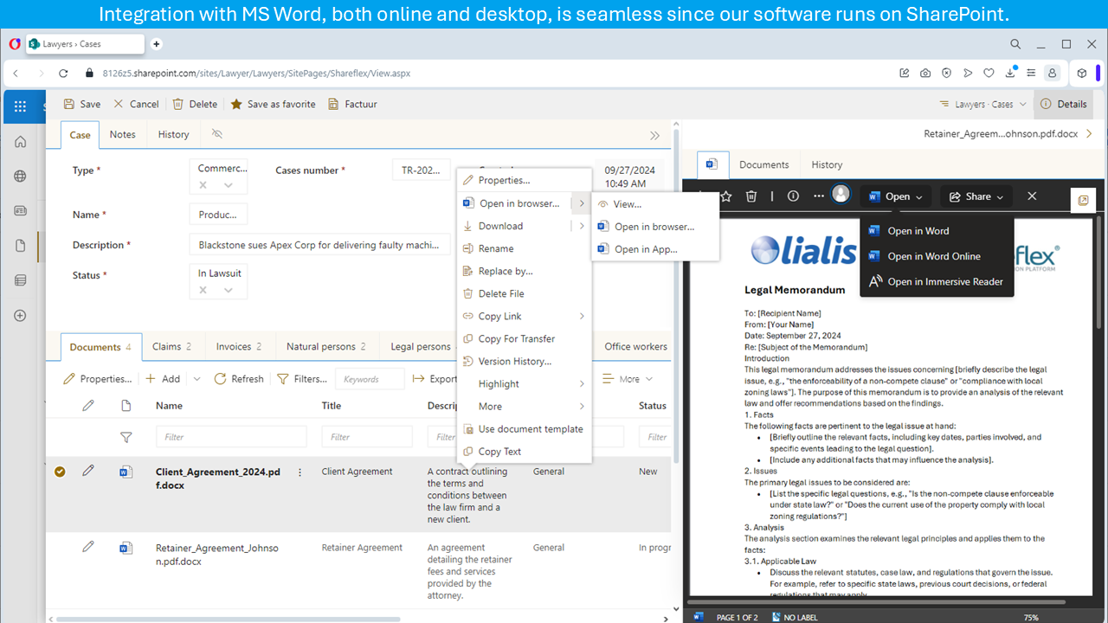
Task: Expand chevron next to Retainer_Agreem...ohnson.pdf.docx
Action: click(x=1089, y=134)
